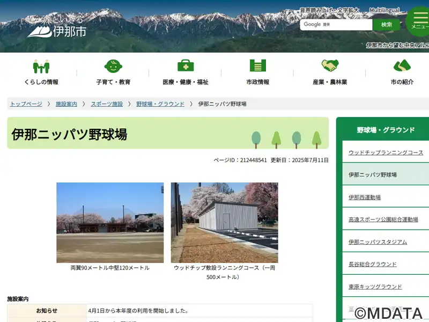
Task: Click the お知らせ table row header
Action: point(47,311)
